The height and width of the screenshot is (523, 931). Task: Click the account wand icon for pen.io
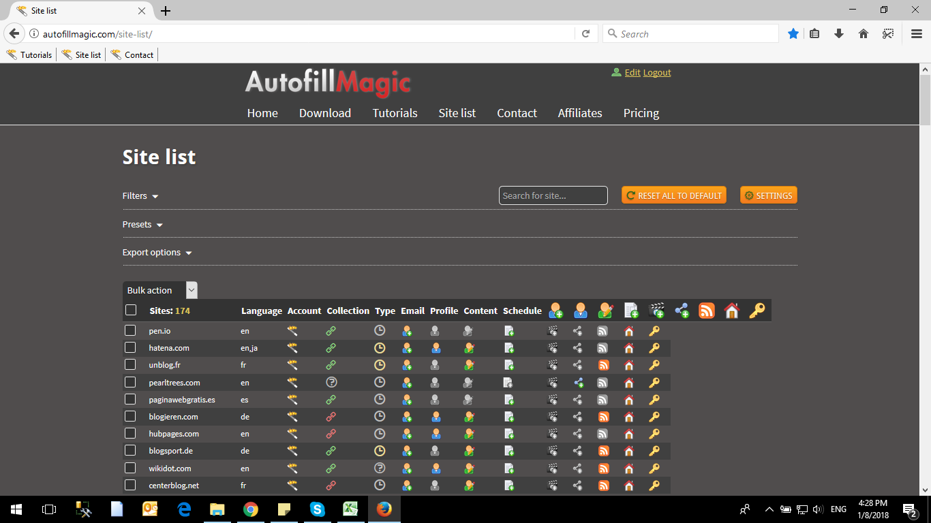pyautogui.click(x=292, y=331)
